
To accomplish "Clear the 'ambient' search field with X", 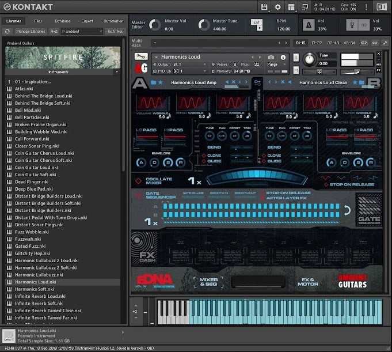I will pyautogui.click(x=101, y=31).
